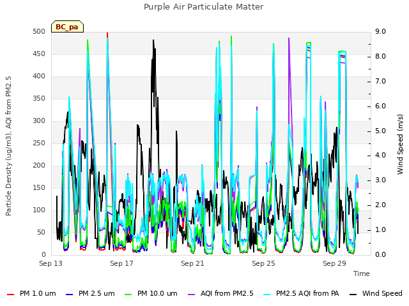Click the BC_pa site label badge
Screen dimensions: 409x306
[x=67, y=27]
